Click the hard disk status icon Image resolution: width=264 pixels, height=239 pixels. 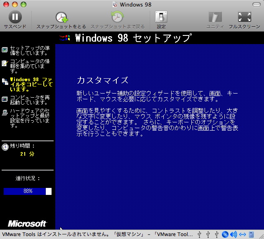(x=251, y=234)
